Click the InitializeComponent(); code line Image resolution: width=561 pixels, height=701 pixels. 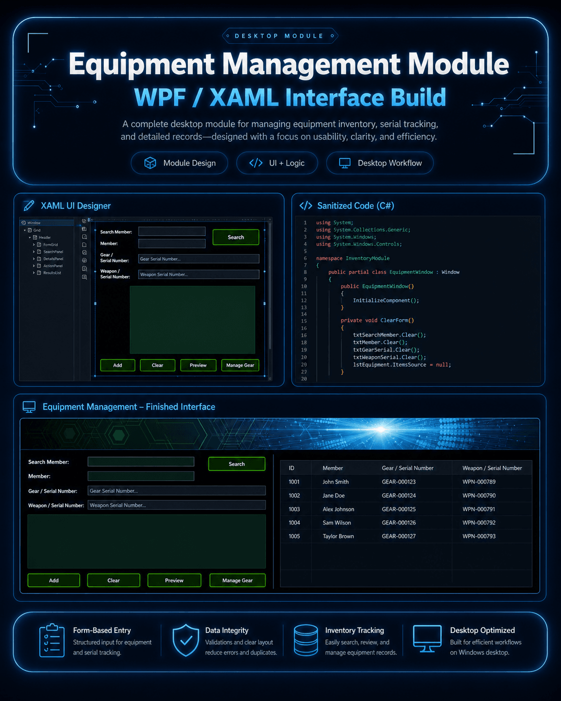[386, 300]
